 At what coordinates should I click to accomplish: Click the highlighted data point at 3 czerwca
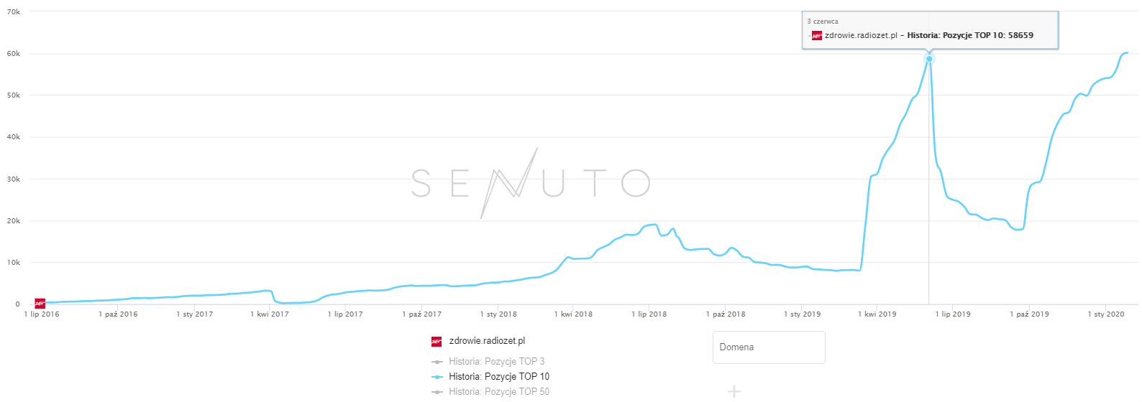pos(929,59)
